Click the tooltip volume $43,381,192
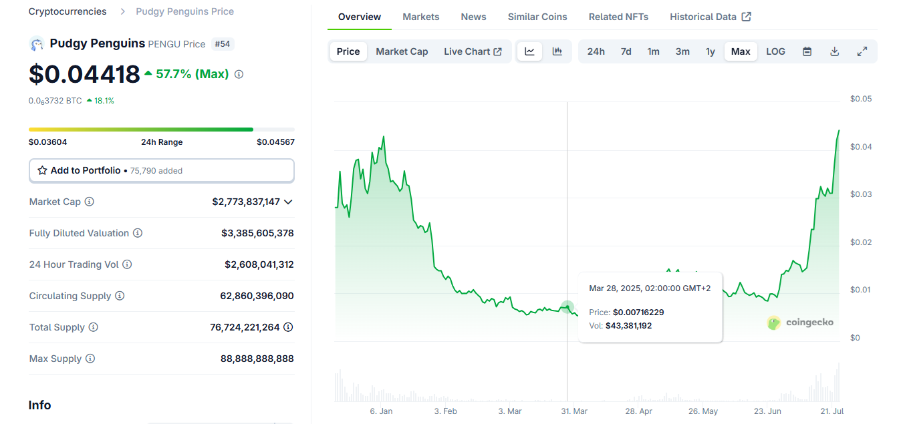901x424 pixels. tap(629, 326)
